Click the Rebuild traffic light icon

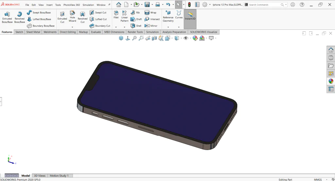pyautogui.click(x=189, y=5)
